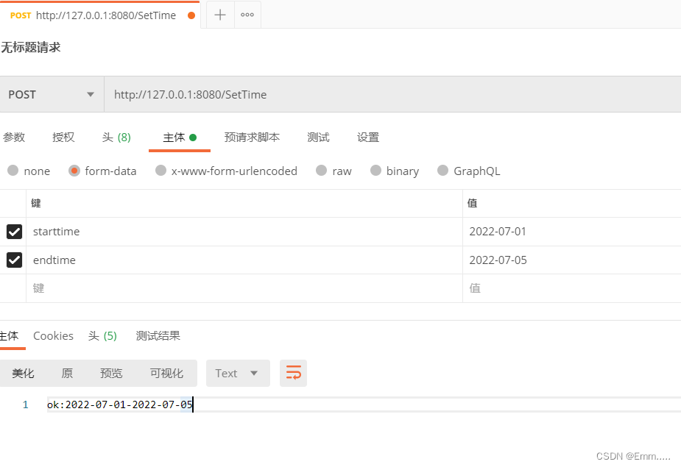Click the POST method label icon on the tab

tap(20, 14)
